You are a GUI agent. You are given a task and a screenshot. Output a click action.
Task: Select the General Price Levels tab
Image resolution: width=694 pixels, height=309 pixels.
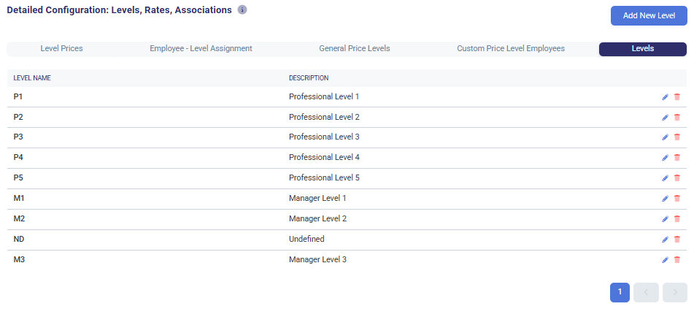click(355, 49)
